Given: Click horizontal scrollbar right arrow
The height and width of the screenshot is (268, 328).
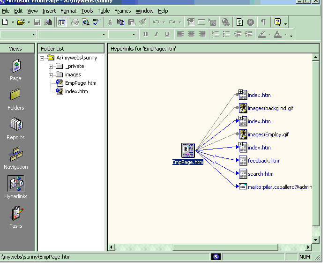Looking at the screenshot, I should coord(308,247).
